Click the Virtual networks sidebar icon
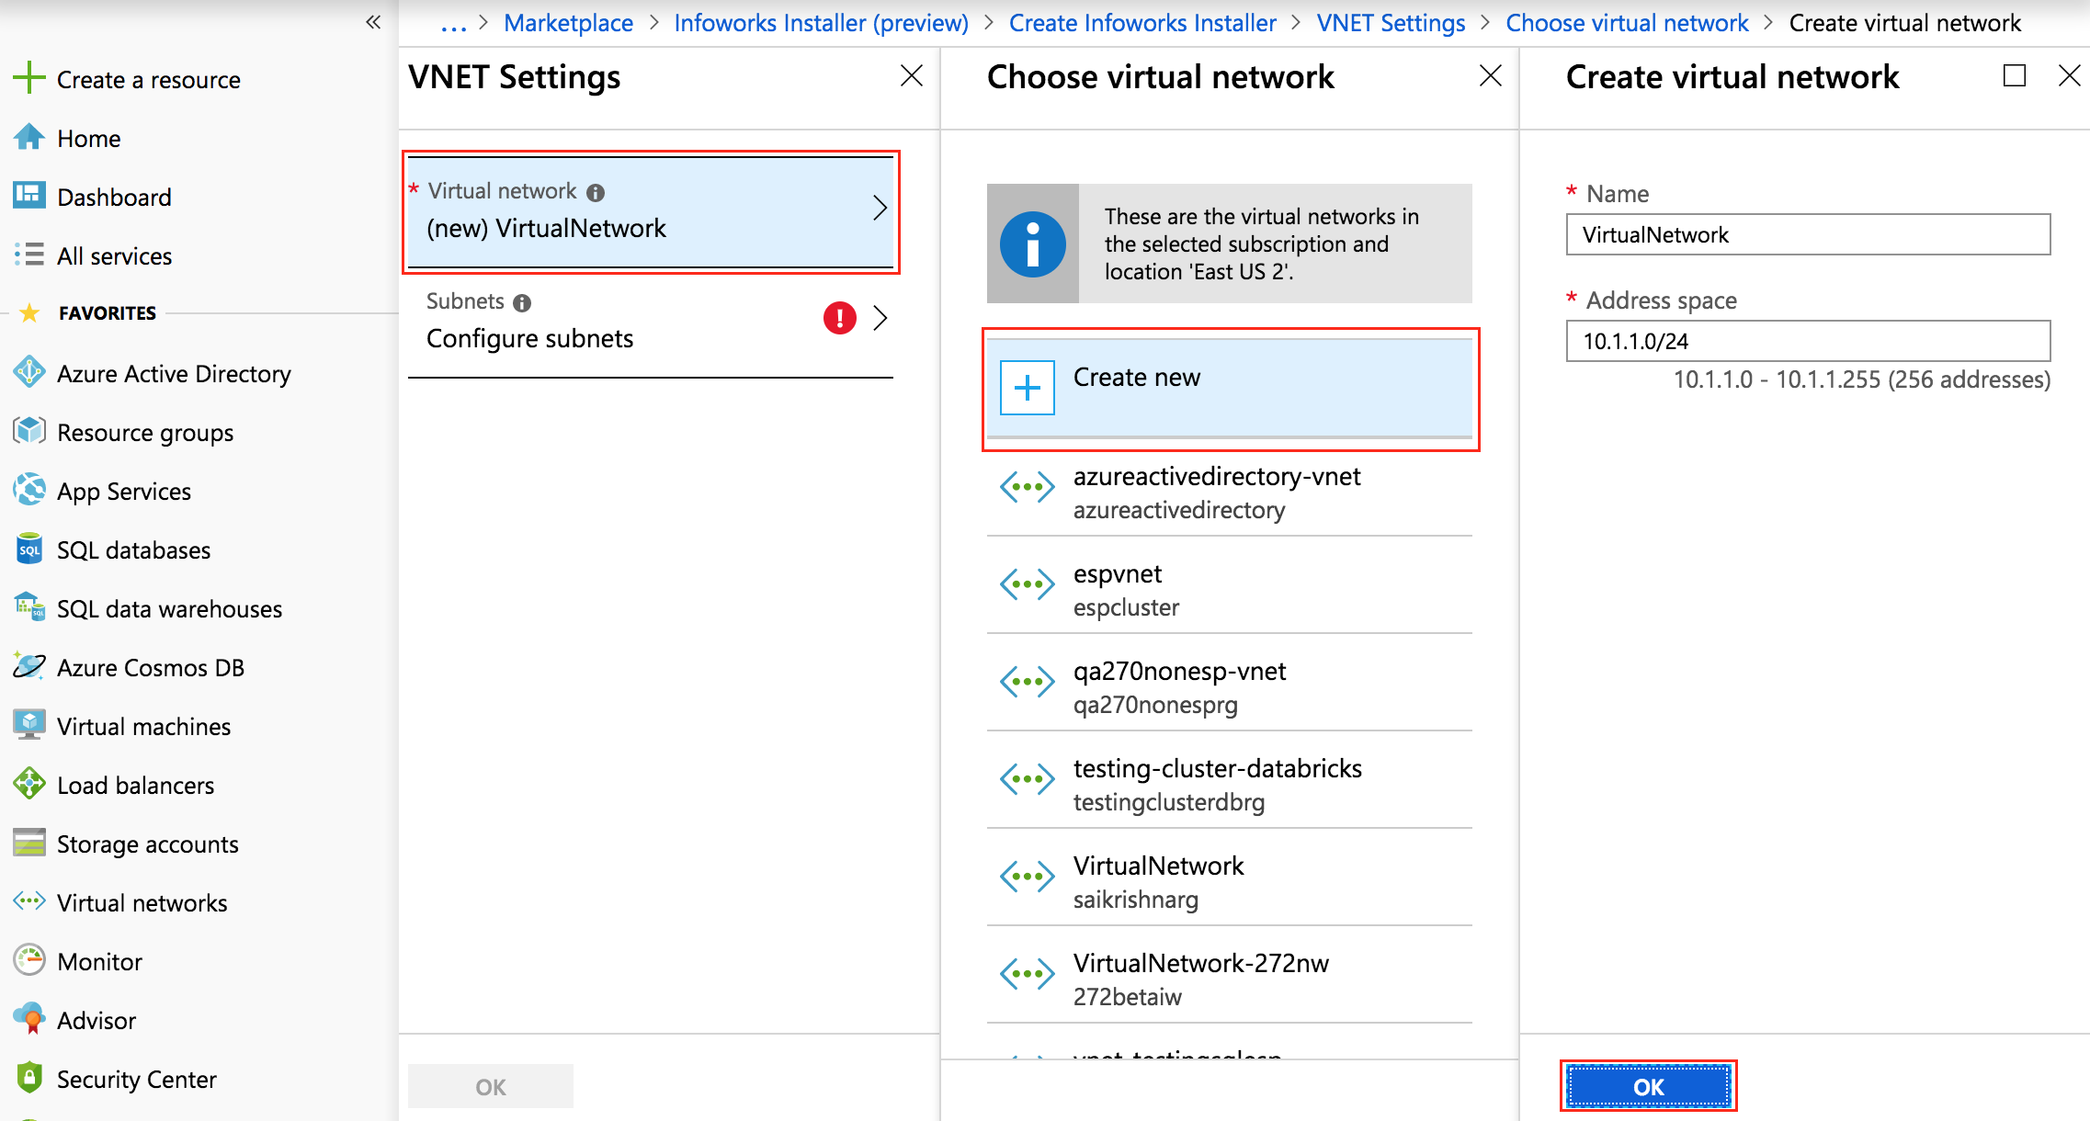This screenshot has height=1121, width=2090. pos(29,901)
